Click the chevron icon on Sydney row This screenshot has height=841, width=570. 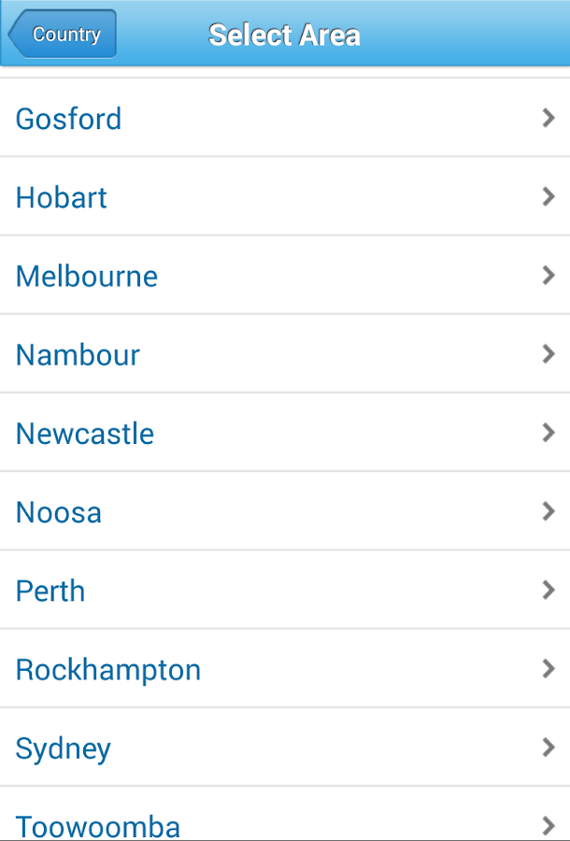point(549,748)
